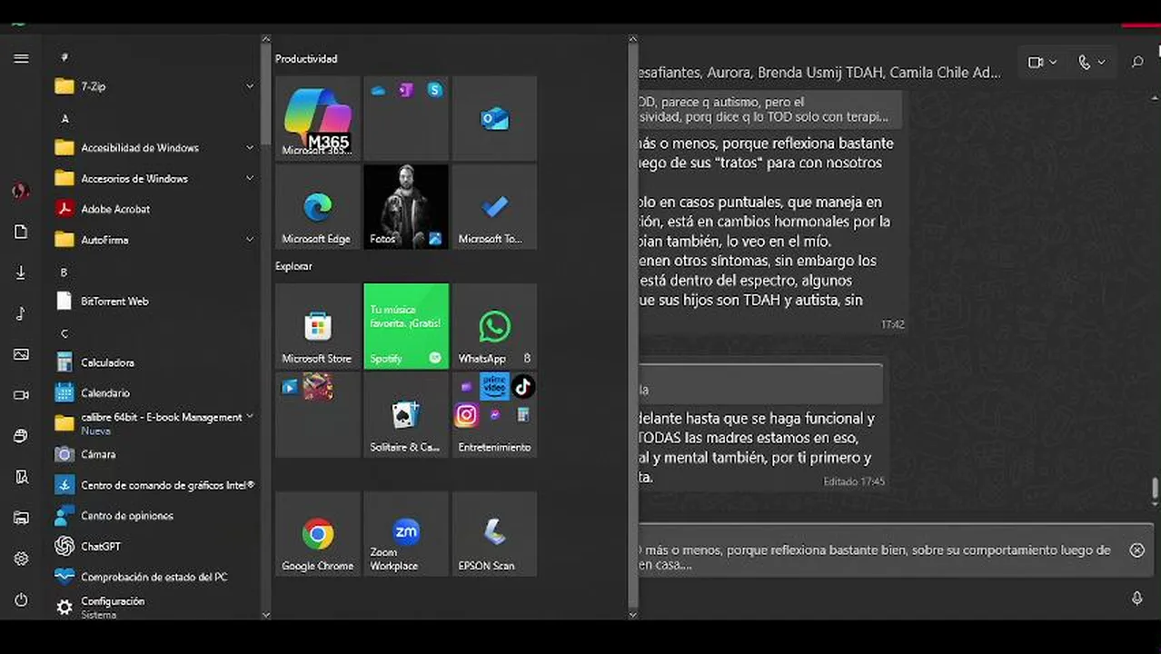Open BitTorrent Web from app list
Viewport: 1161px width, 654px height.
tap(154, 302)
